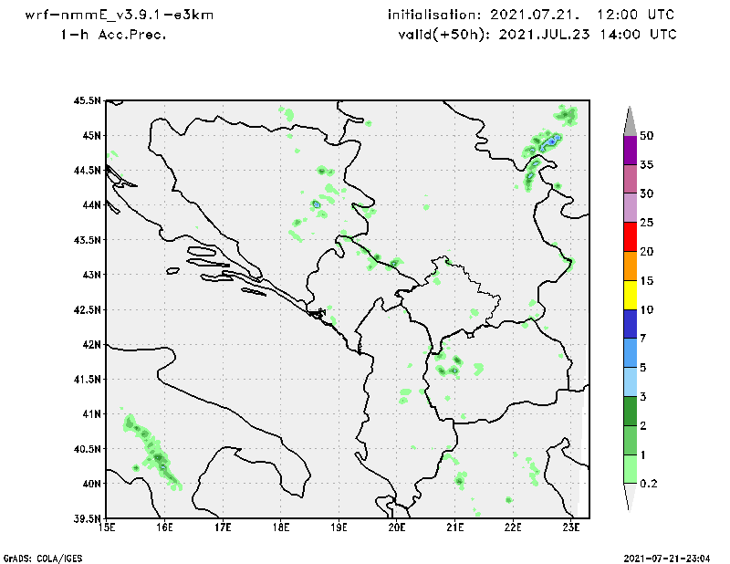Click the medium blue 5-7 colorbar swatch

point(630,353)
